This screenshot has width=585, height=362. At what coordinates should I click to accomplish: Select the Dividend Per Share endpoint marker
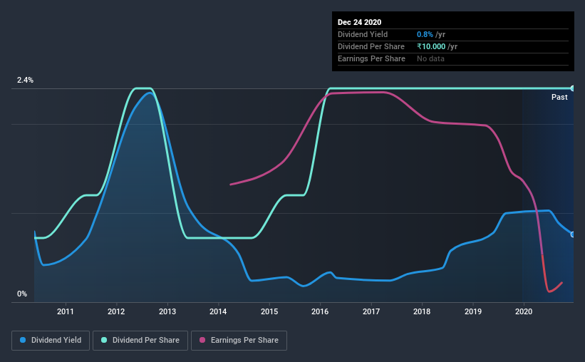573,88
